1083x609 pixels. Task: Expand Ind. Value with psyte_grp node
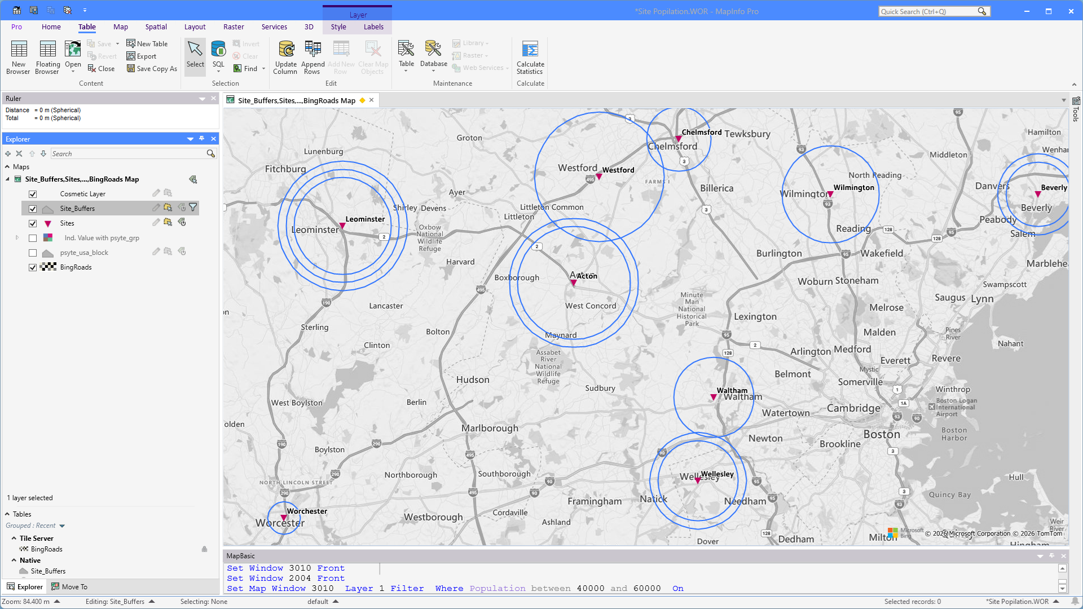tap(17, 238)
